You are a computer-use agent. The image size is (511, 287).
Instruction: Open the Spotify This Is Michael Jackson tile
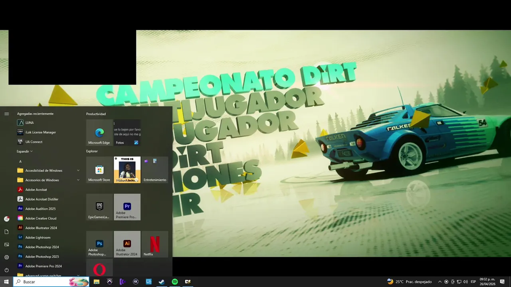coord(127,170)
